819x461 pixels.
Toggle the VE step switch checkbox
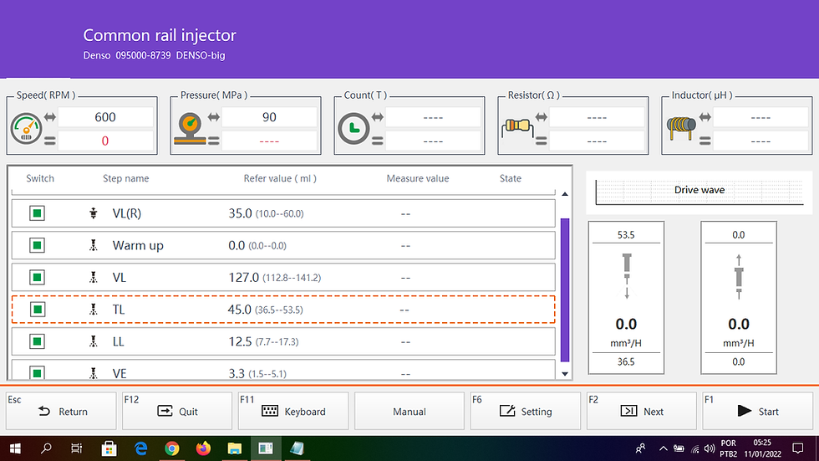click(37, 373)
